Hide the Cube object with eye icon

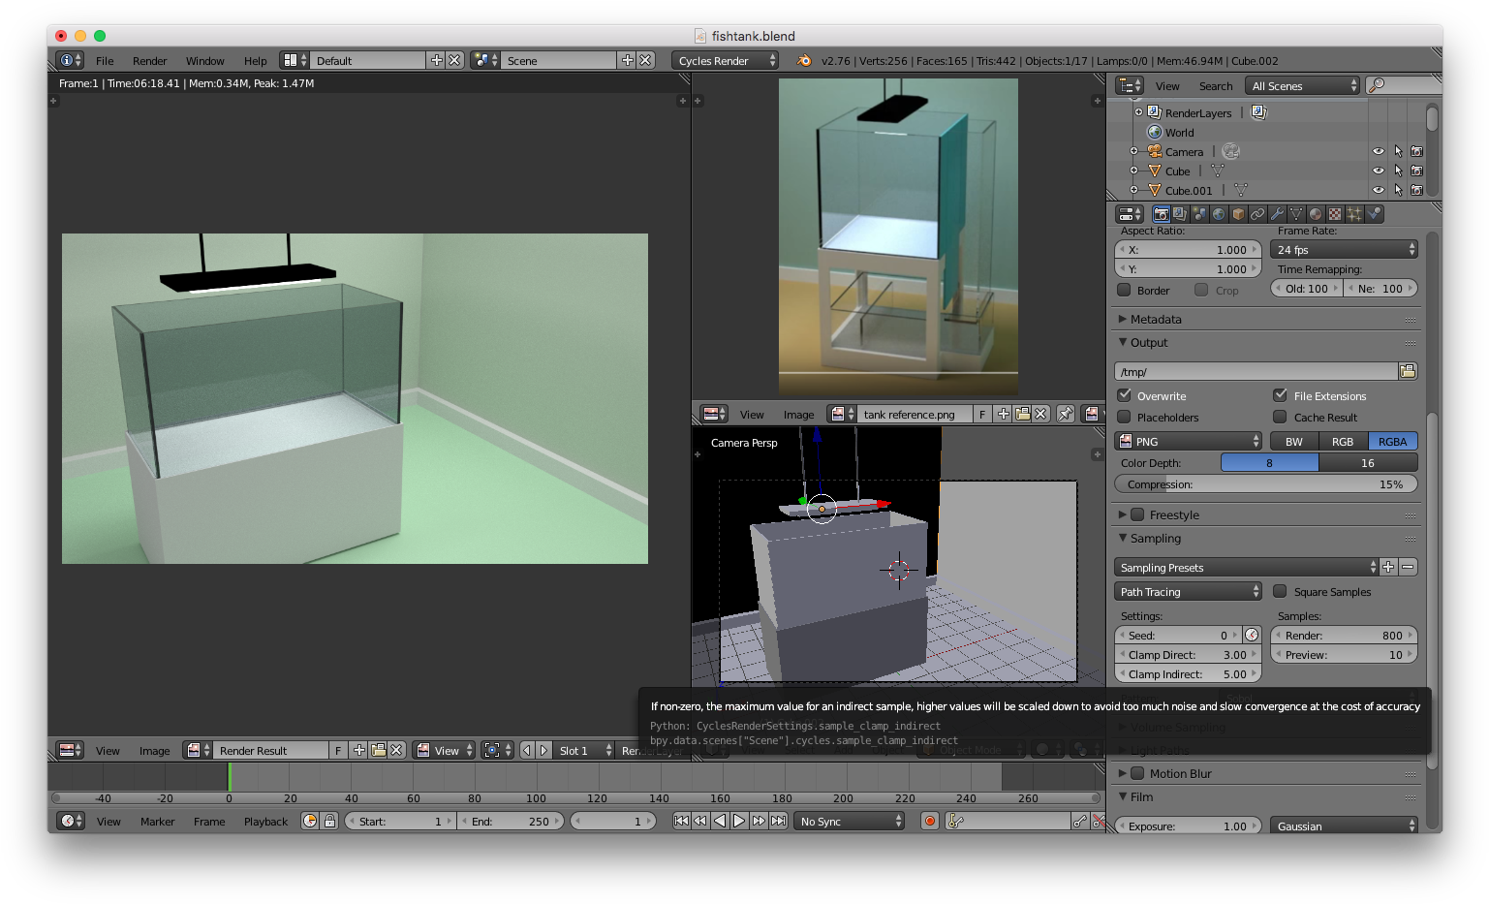pos(1378,171)
